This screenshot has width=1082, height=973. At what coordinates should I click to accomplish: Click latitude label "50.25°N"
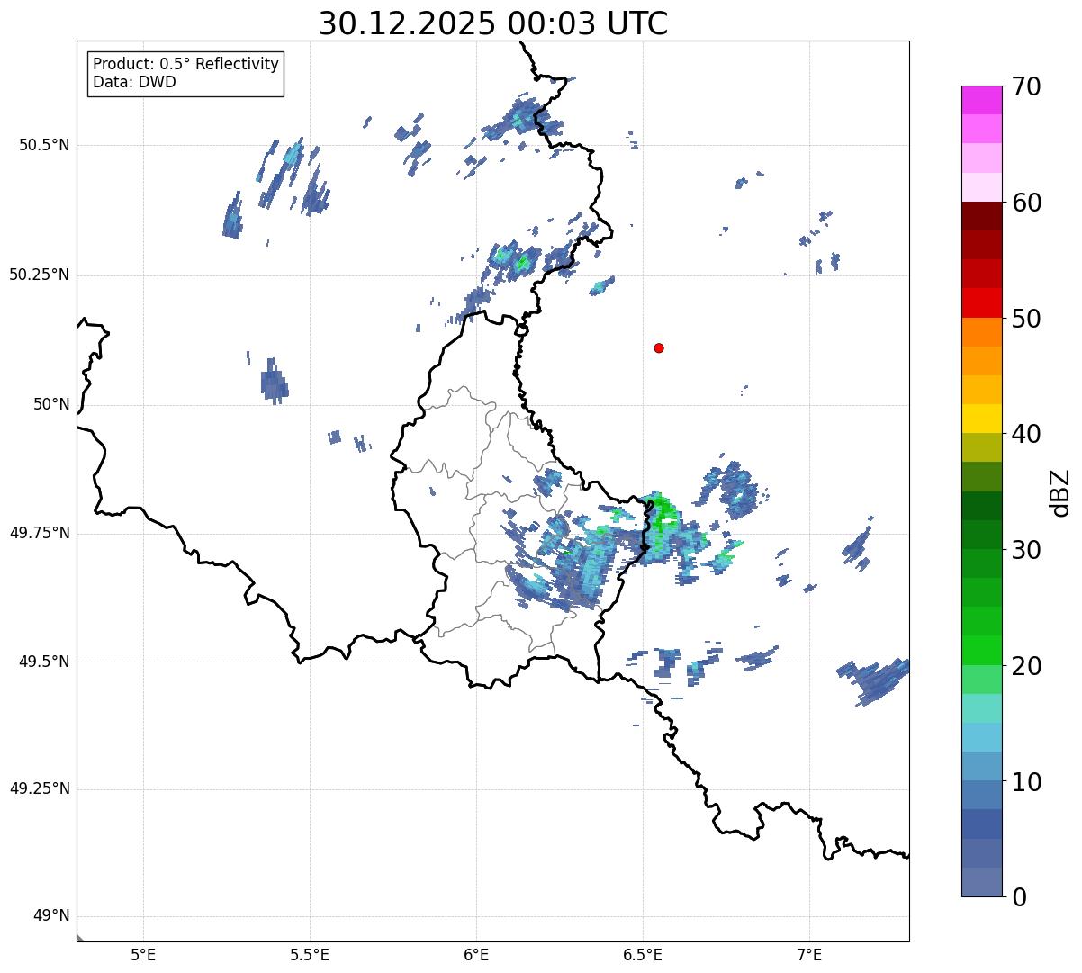[40, 275]
